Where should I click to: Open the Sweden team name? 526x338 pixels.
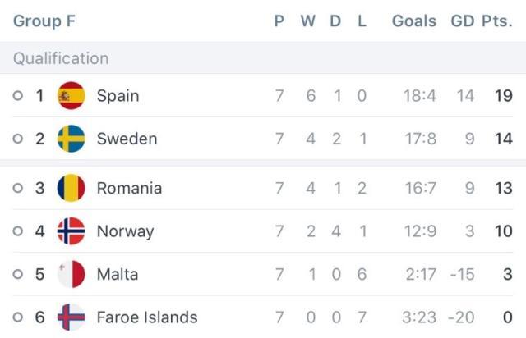click(127, 139)
